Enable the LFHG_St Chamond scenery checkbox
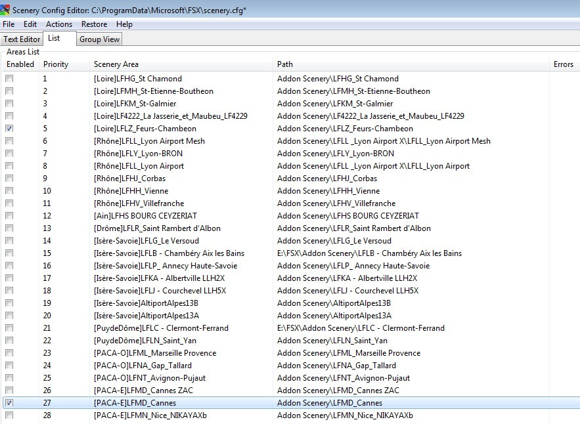Viewport: 580px width, 424px height. pos(9,78)
